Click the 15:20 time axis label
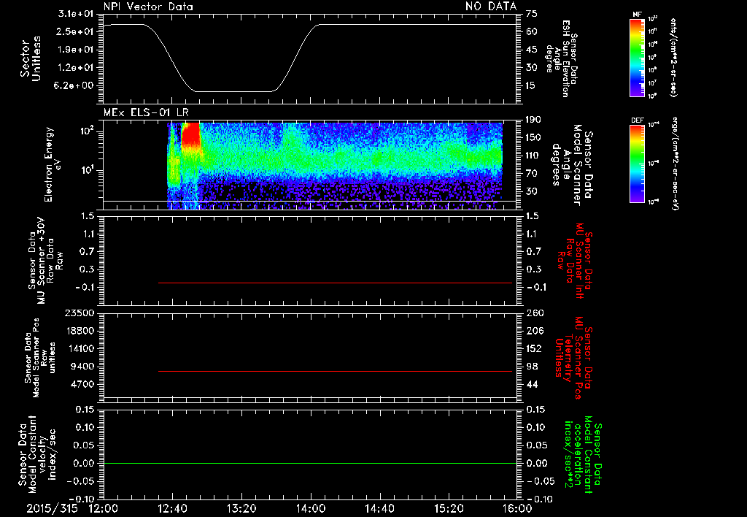 click(x=449, y=508)
